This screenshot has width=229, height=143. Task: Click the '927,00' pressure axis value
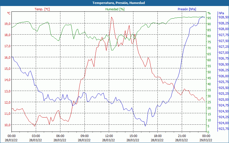point(224,53)
